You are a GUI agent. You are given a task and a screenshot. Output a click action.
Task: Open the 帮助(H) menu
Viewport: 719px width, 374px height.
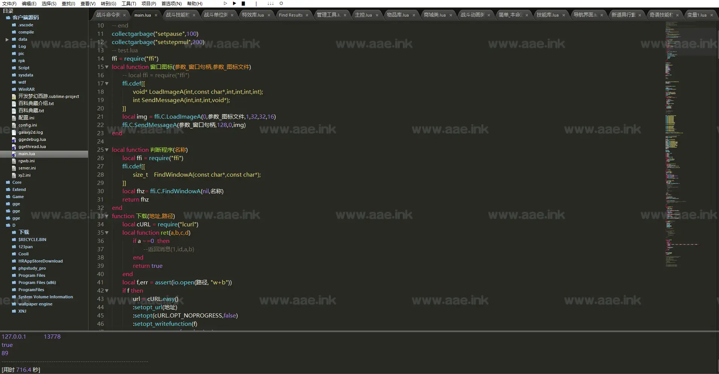[x=195, y=3]
